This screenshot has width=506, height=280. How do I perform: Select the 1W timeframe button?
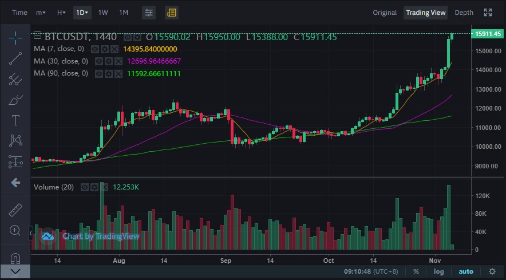tap(103, 13)
